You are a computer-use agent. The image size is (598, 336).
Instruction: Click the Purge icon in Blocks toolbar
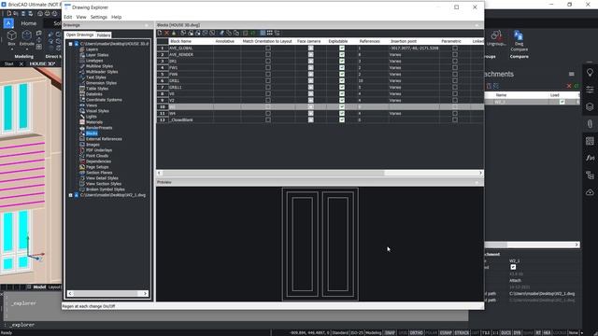pos(174,34)
